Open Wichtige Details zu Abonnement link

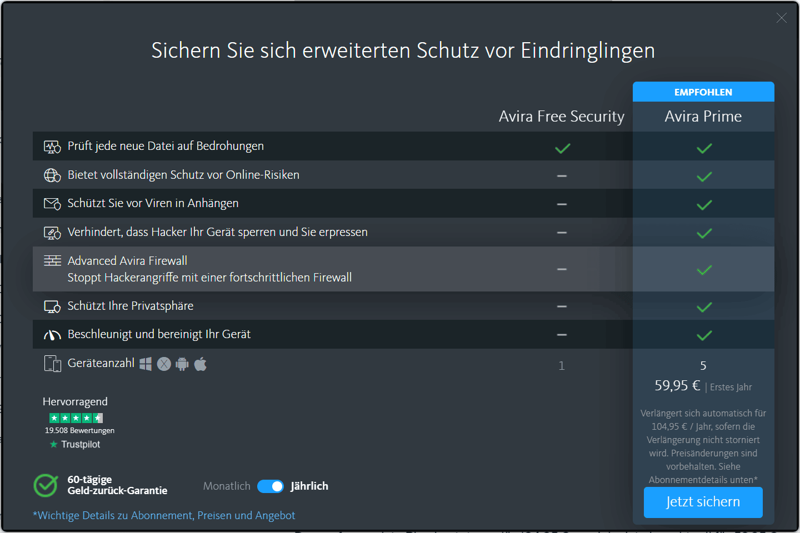(x=164, y=515)
